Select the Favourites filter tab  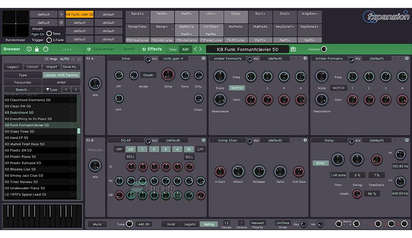[x=23, y=82]
